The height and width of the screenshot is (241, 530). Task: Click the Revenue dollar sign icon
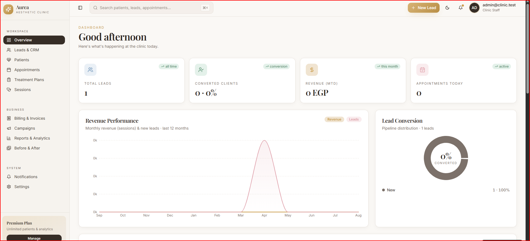[x=312, y=70]
